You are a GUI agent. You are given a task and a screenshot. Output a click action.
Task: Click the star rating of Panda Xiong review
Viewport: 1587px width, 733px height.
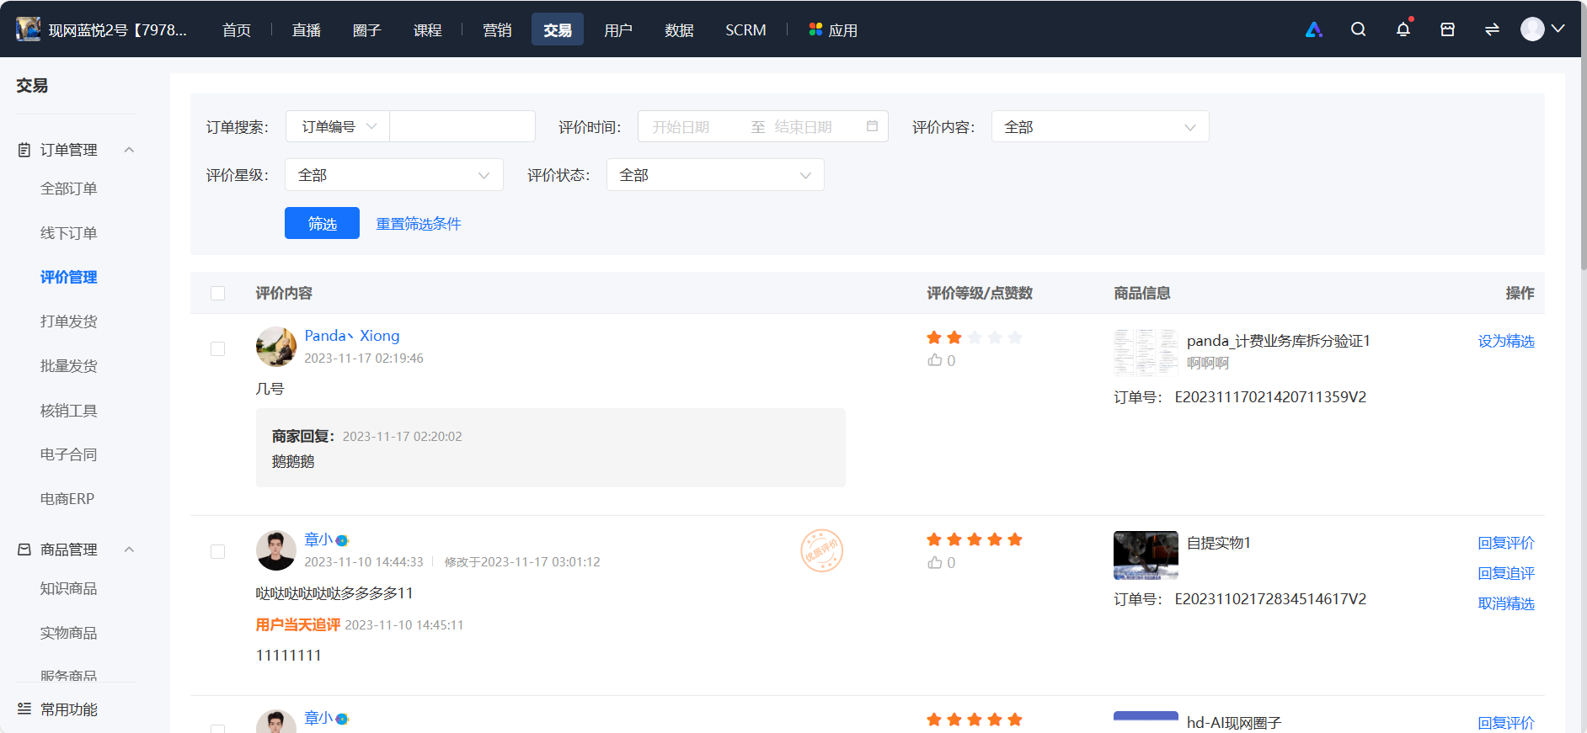point(975,337)
